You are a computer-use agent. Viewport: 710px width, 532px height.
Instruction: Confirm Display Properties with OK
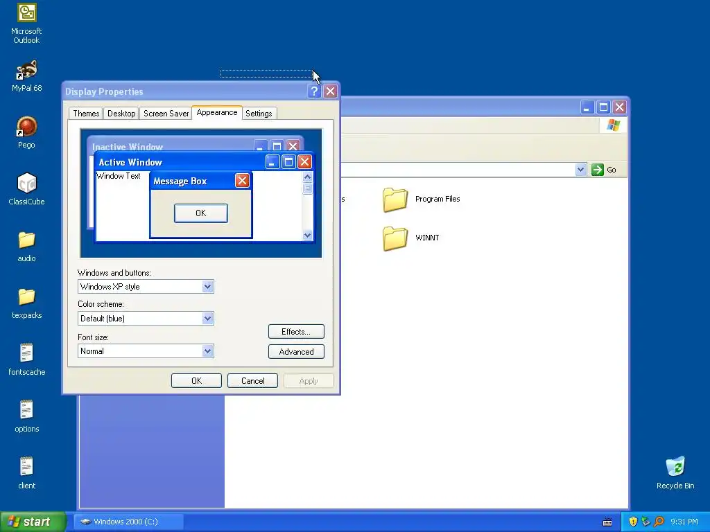tap(196, 381)
